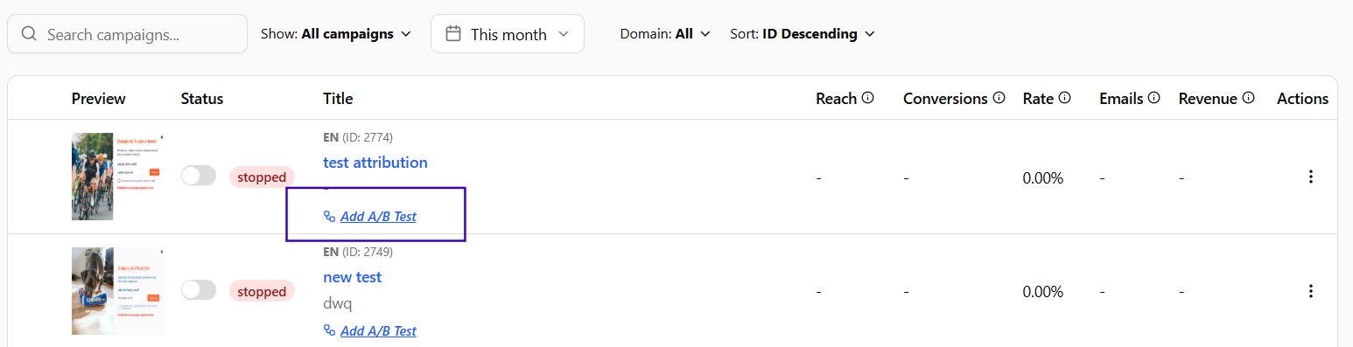The width and height of the screenshot is (1353, 347).
Task: Toggle the new test campaign on
Action: coord(199,290)
